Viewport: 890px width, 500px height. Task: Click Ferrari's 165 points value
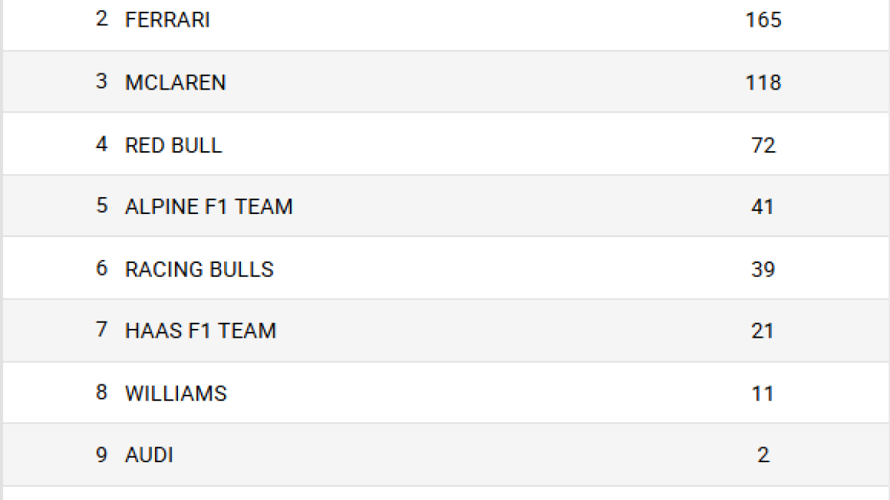(763, 20)
